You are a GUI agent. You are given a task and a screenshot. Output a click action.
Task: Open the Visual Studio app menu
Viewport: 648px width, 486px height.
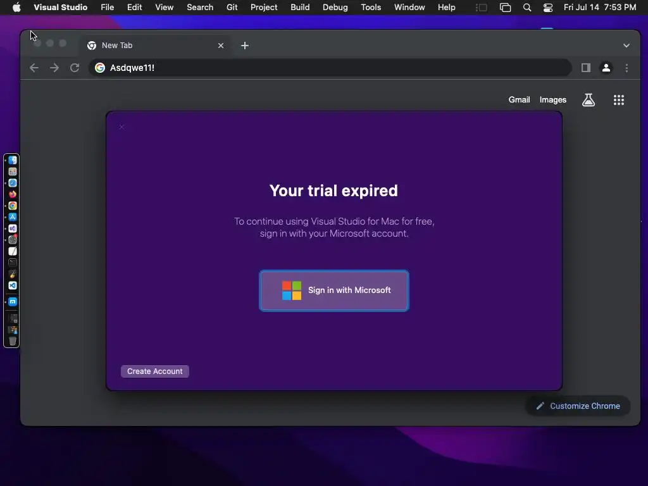60,8
